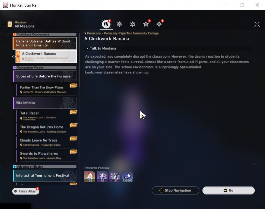Click the Missions clipboard icon
The height and width of the screenshot is (209, 265).
click(x=10, y=24)
